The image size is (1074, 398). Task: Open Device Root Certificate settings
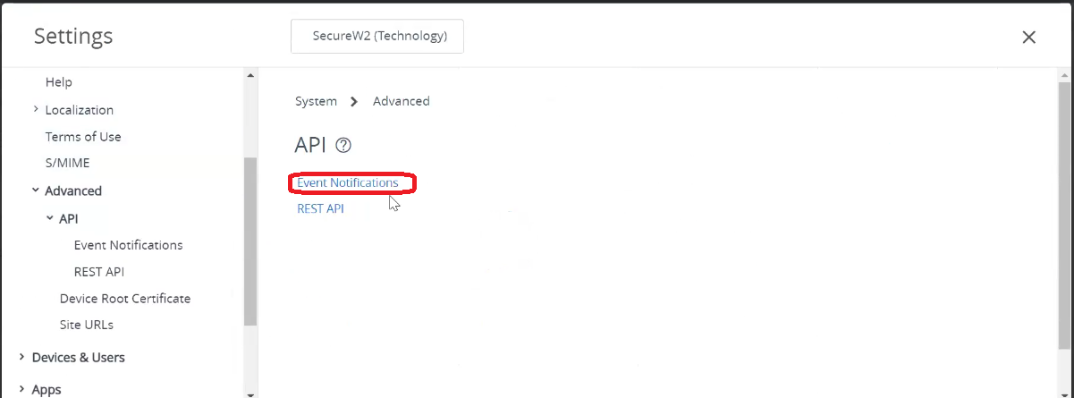pyautogui.click(x=125, y=298)
